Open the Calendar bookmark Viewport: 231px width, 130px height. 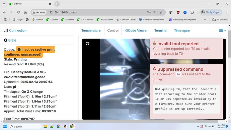point(37,20)
